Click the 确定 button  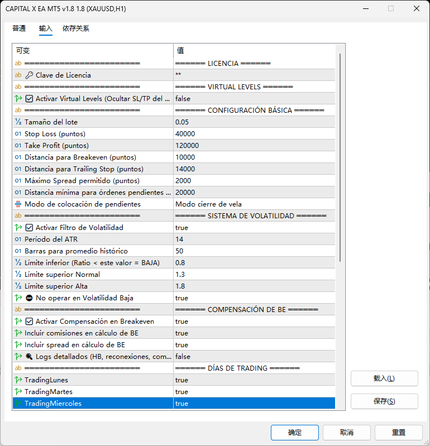pos(294,433)
